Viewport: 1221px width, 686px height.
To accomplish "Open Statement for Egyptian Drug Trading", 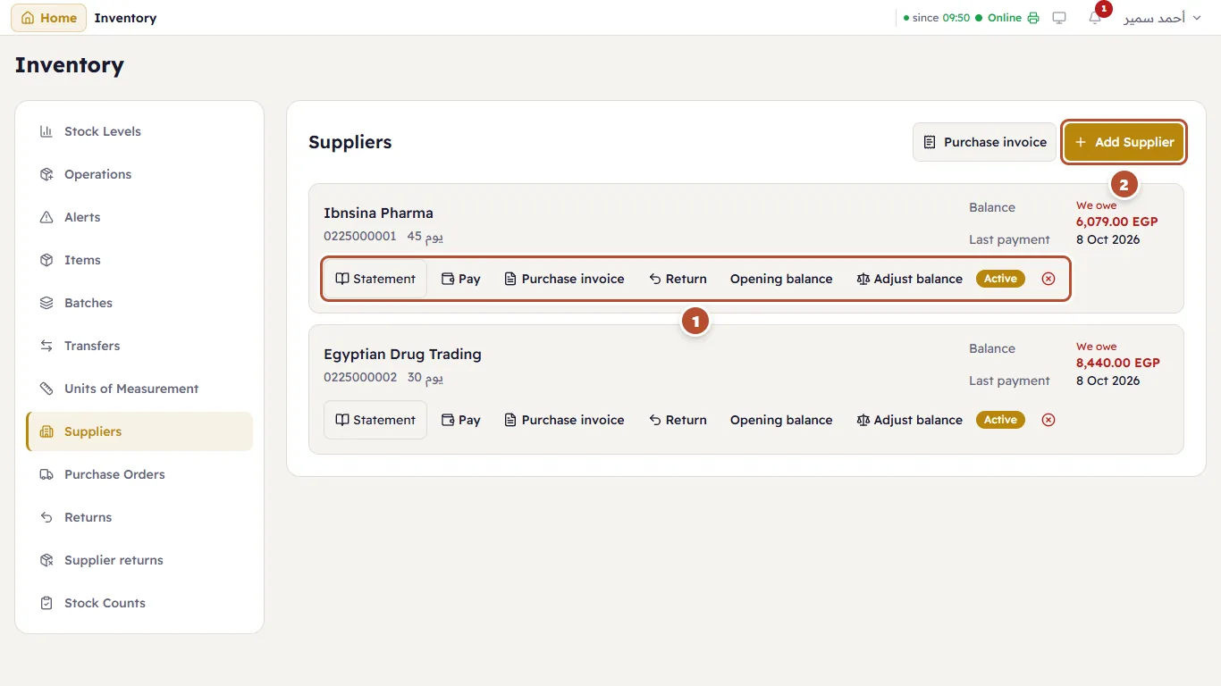I will click(x=375, y=420).
